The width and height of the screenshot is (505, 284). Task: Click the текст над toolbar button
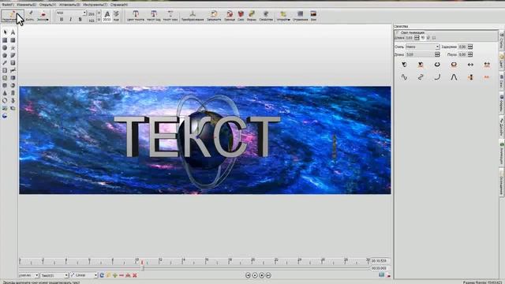point(154,15)
